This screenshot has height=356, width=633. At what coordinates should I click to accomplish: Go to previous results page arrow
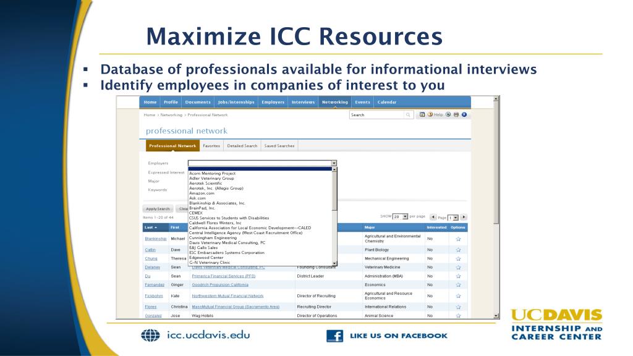[433, 217]
